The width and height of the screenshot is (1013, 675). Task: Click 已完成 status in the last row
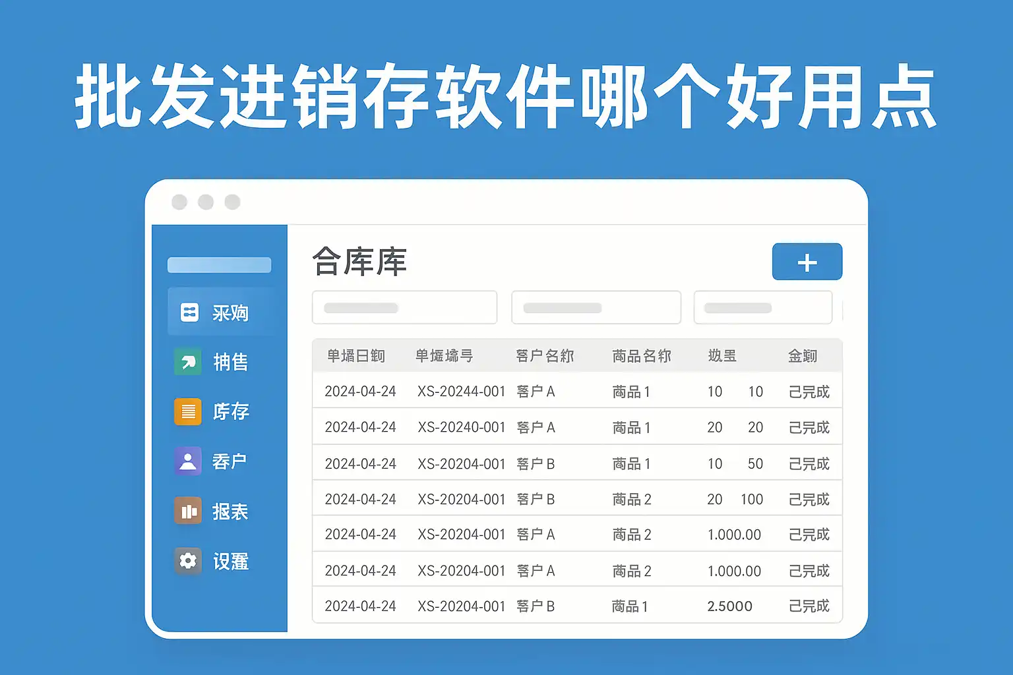coord(809,606)
